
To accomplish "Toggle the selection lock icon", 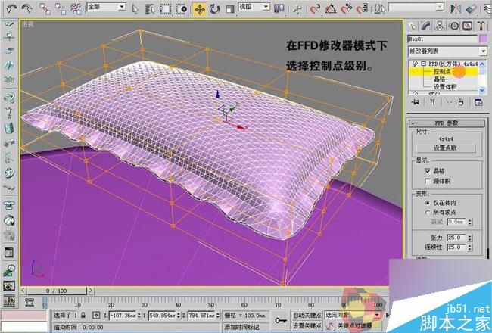I will 83,315.
